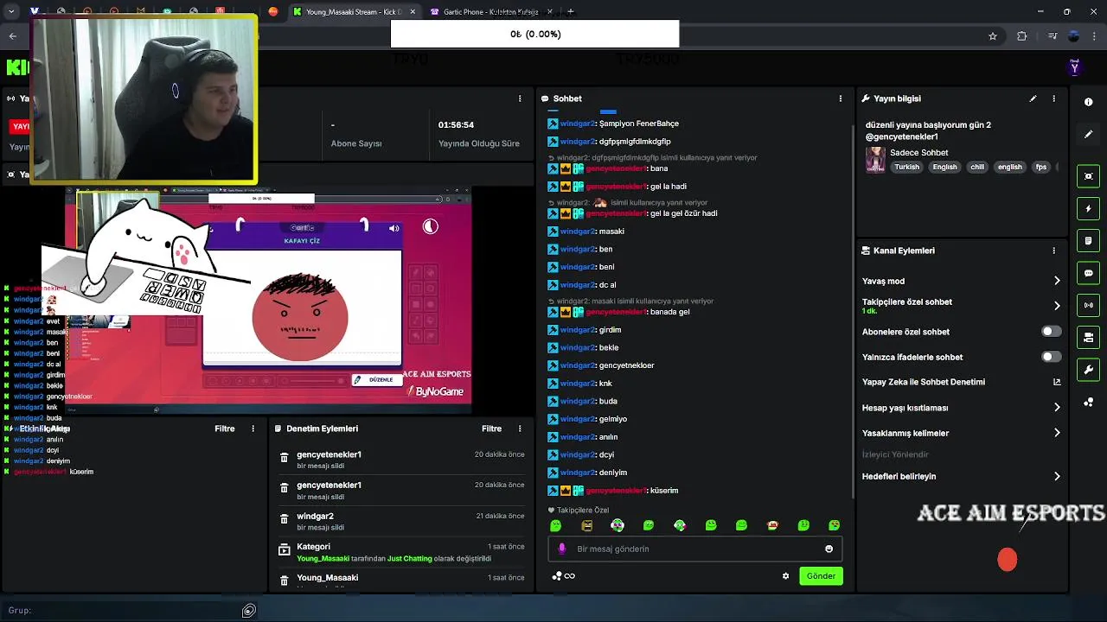Click the Sadece Sohbet category thumbnail
This screenshot has height=622, width=1107.
tap(875, 160)
